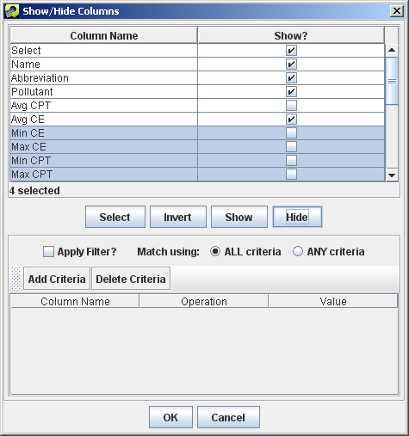Screen dimensions: 409x436
Task: Select the Min CPT row name cell
Action: click(104, 161)
